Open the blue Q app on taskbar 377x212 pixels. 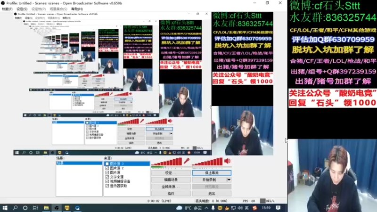pyautogui.click(x=77, y=208)
